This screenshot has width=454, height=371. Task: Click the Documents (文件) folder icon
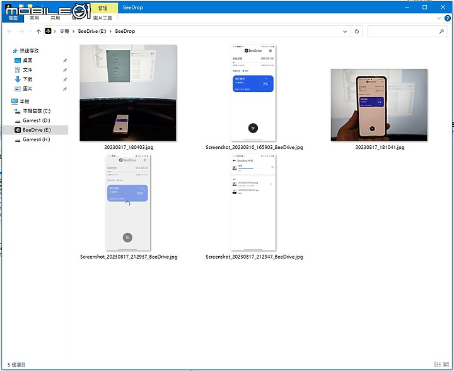click(18, 70)
